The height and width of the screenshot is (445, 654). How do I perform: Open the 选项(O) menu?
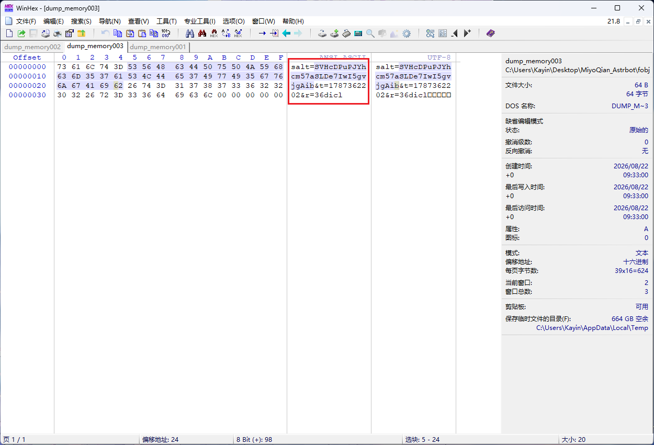click(233, 21)
